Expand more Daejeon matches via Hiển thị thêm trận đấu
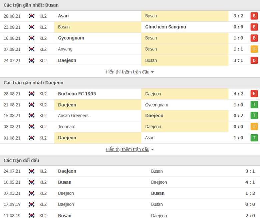This screenshot has width=260, height=221. point(128,149)
